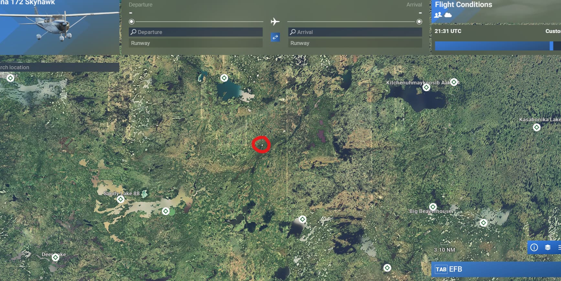Click the departure endpoint circle on route
This screenshot has height=281, width=561.
pos(132,22)
